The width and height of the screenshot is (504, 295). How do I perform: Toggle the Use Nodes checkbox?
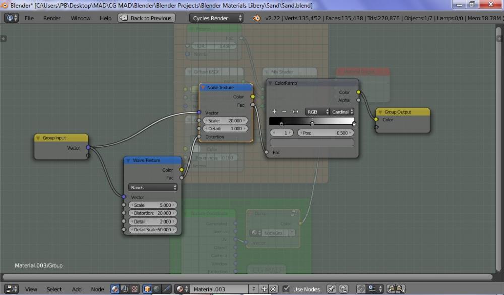[286, 289]
